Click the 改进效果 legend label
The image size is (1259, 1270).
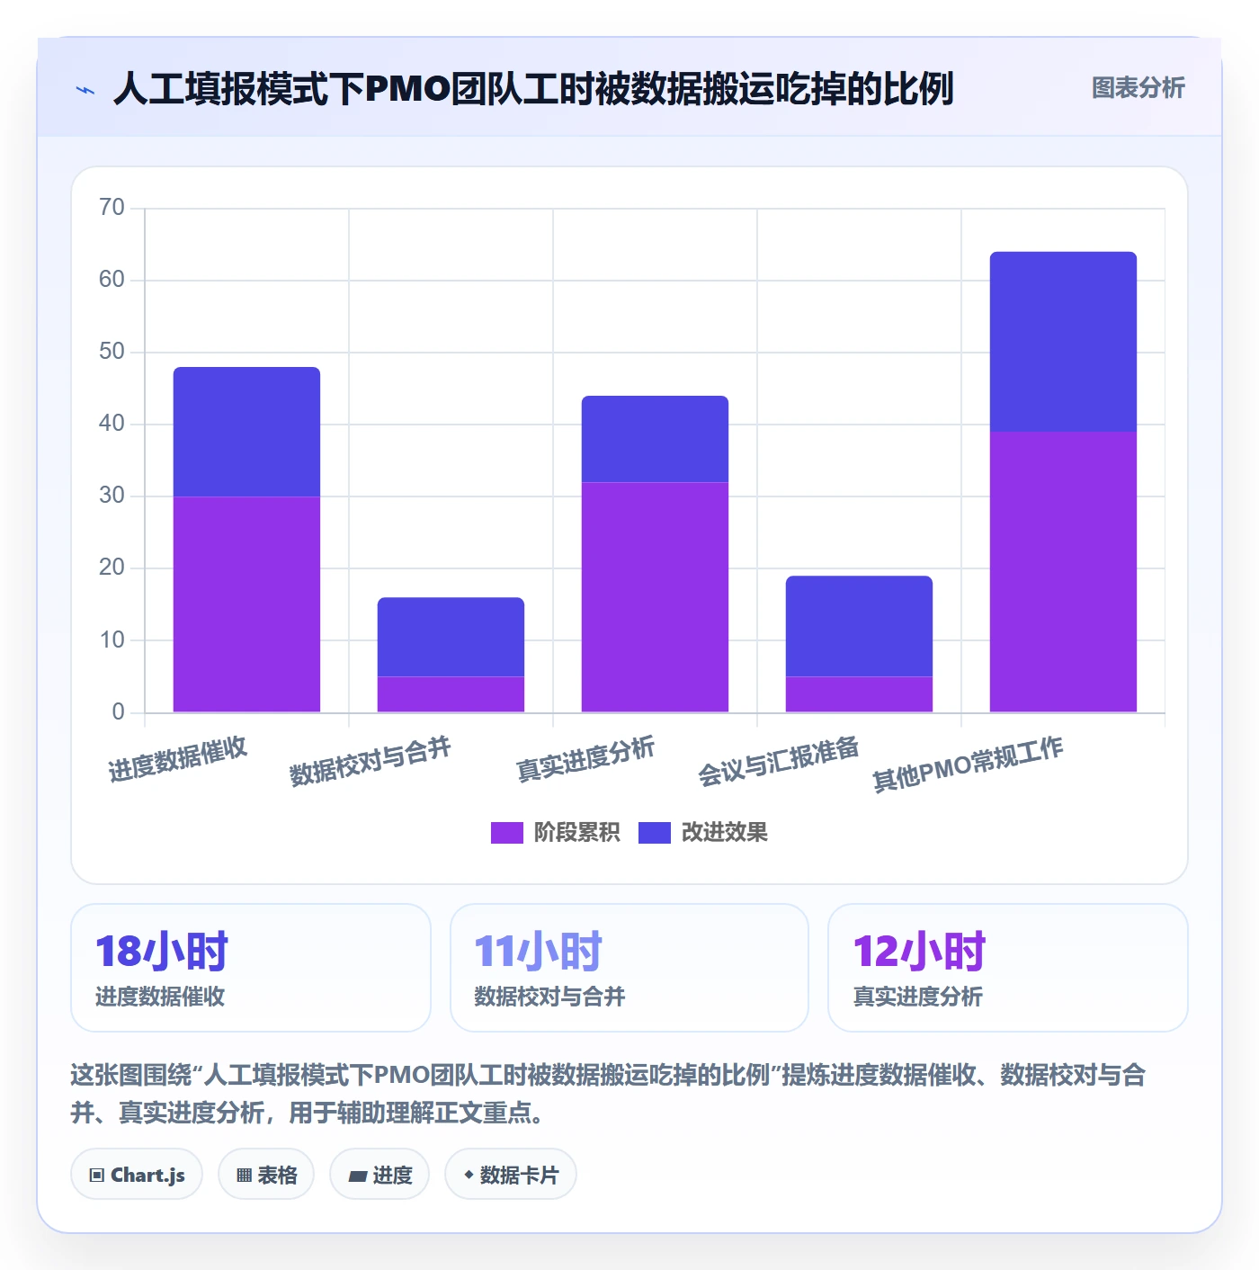click(x=724, y=833)
